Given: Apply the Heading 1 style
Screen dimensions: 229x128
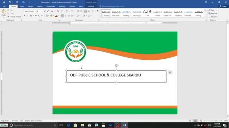Looking at the screenshot, I should point(127,14).
